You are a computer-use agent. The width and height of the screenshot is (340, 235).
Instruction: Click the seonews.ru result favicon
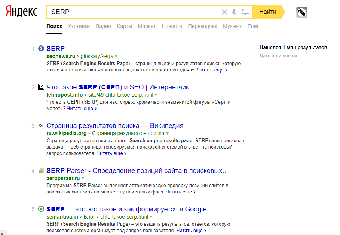point(41,48)
